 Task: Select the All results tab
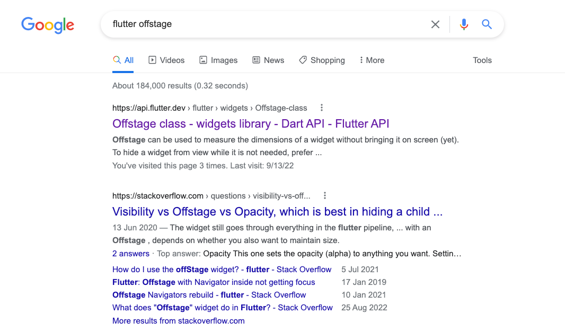coord(123,60)
